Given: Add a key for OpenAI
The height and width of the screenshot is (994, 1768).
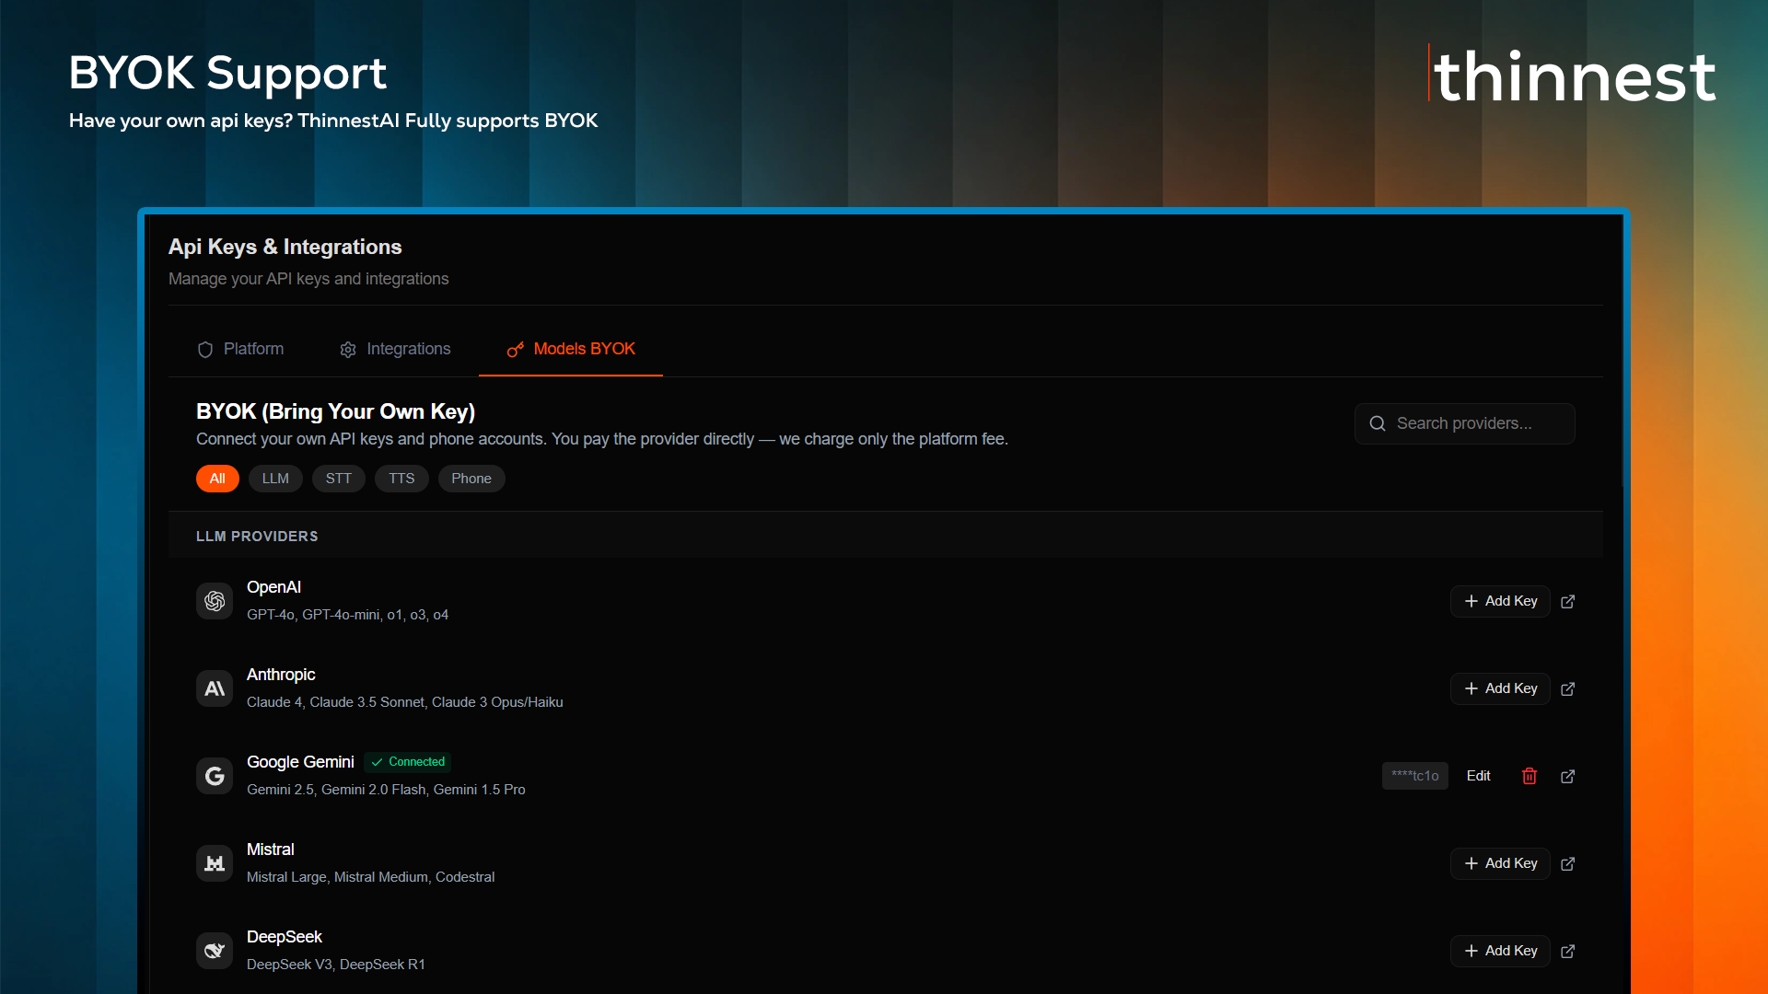Looking at the screenshot, I should pos(1500,601).
